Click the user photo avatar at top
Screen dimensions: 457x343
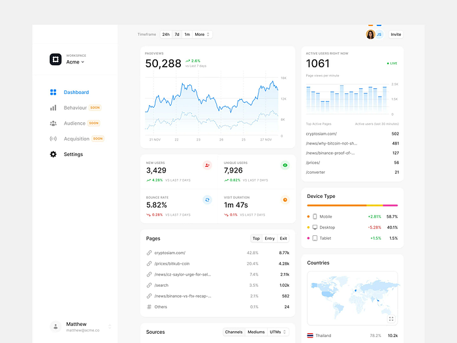click(370, 35)
